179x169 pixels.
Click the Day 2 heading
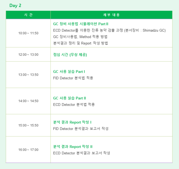[x=15, y=6]
